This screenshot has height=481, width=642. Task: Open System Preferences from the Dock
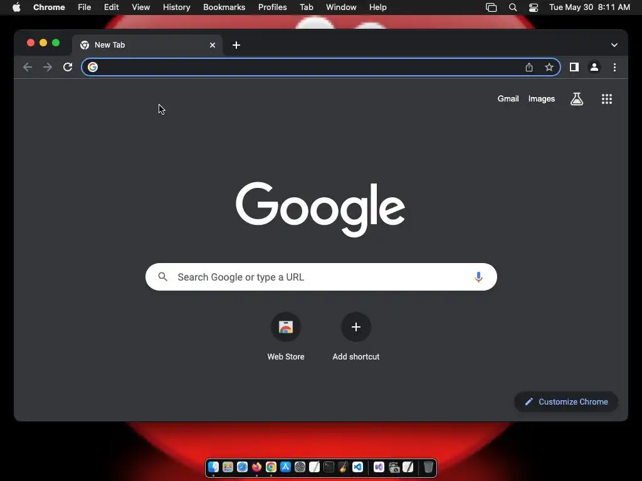coord(300,467)
